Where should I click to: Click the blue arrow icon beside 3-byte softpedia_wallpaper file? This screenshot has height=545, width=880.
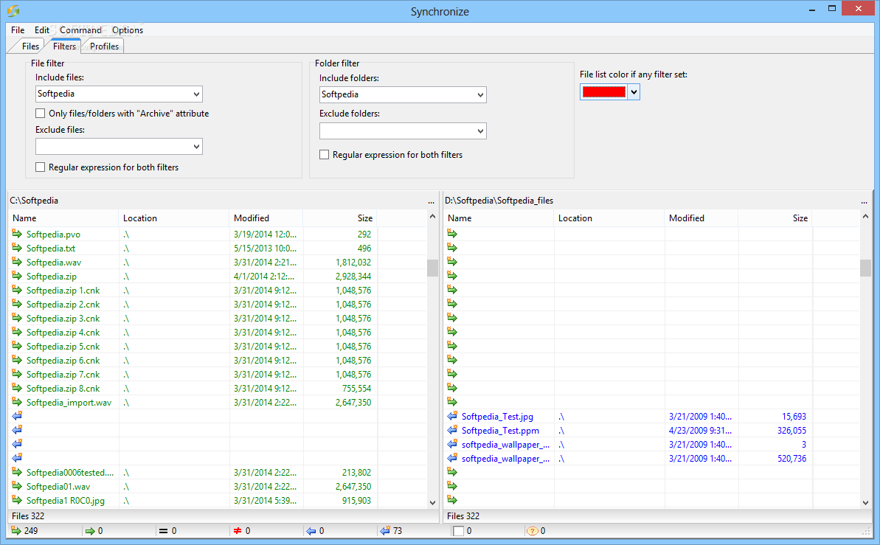(452, 444)
